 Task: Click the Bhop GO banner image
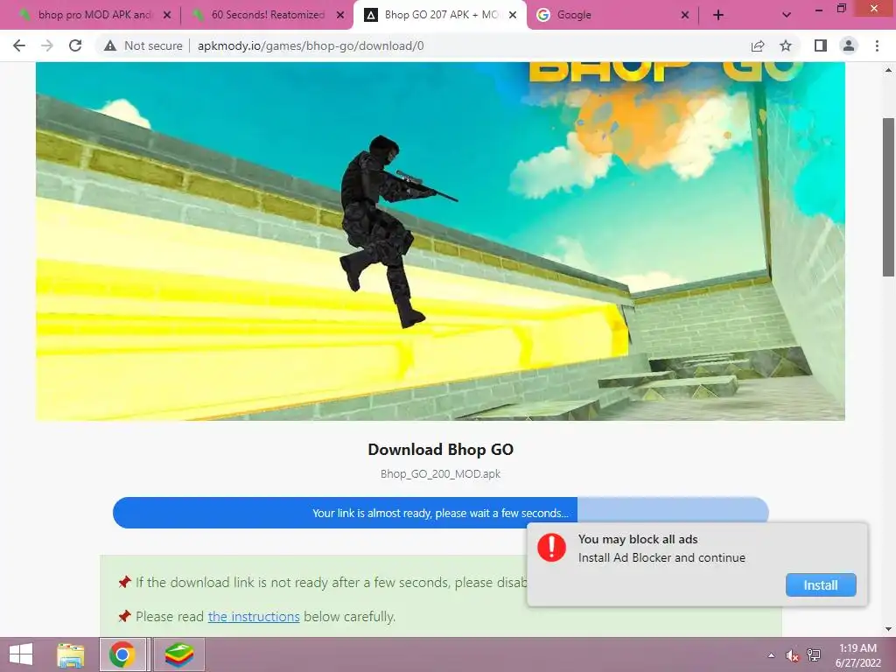click(441, 241)
